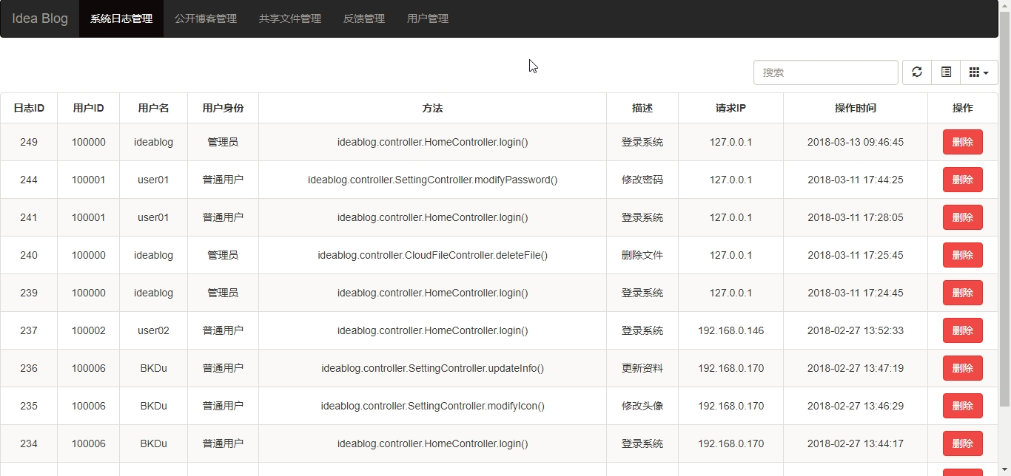Click timestamp 2018-02-27 13:52:33
The image size is (1011, 476).
855,330
